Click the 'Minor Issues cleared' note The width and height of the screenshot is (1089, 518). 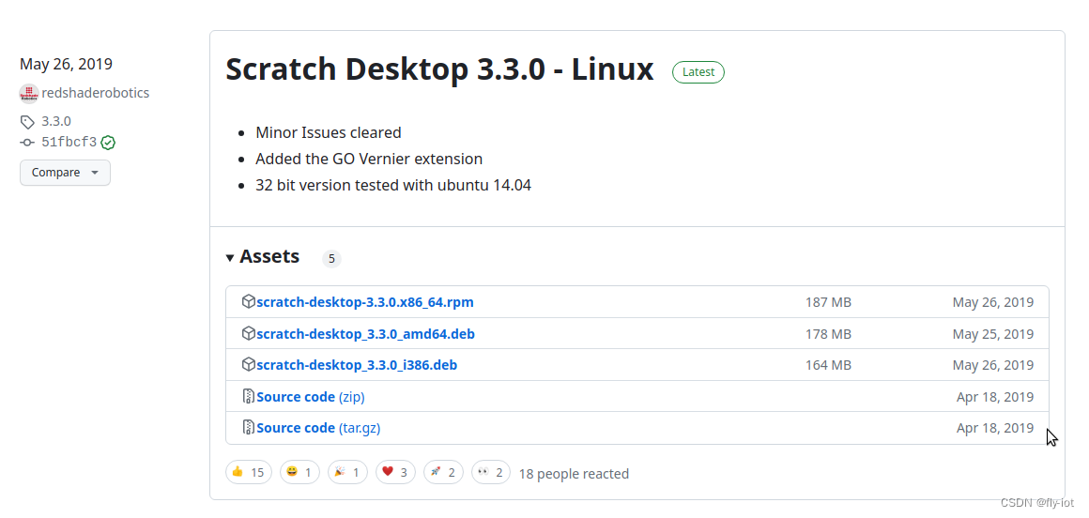point(329,132)
